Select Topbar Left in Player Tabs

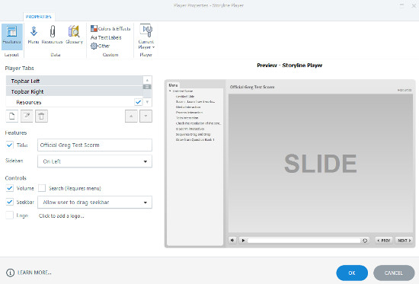pos(75,81)
